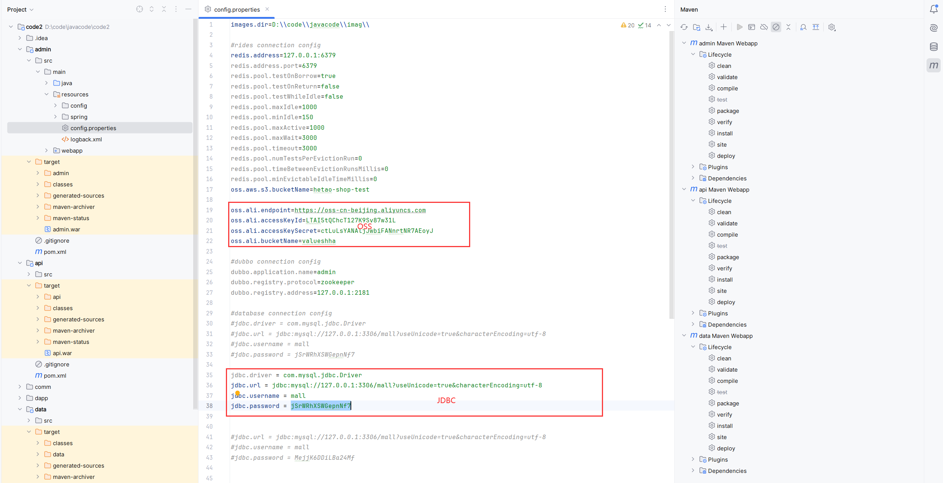The height and width of the screenshot is (483, 943).
Task: Expand the java folder under main
Action: coord(47,83)
